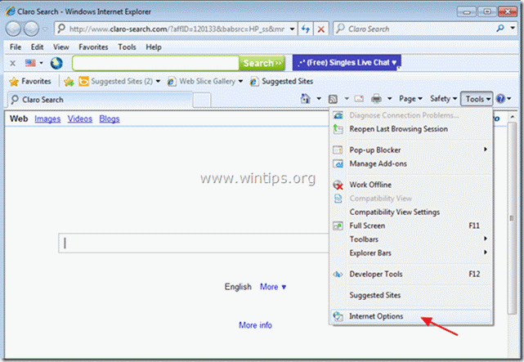Click the Refresh page icon
Image resolution: width=524 pixels, height=362 pixels.
click(x=306, y=29)
